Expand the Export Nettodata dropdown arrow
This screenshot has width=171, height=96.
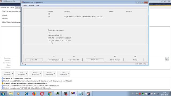coord(55,74)
